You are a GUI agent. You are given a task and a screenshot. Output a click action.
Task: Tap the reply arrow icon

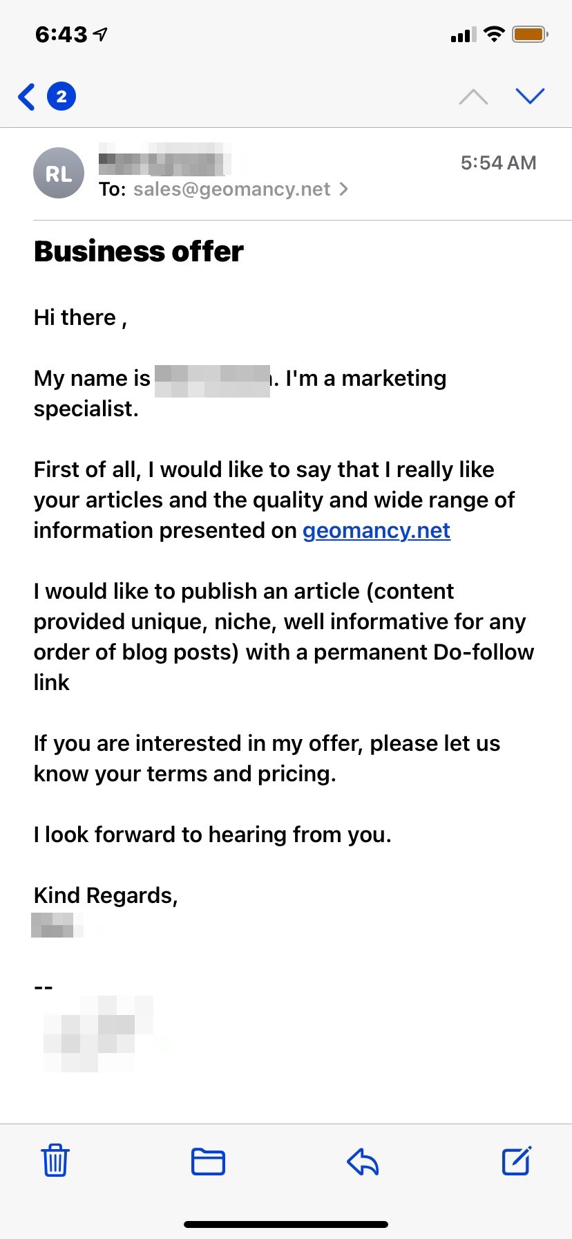tap(363, 1162)
